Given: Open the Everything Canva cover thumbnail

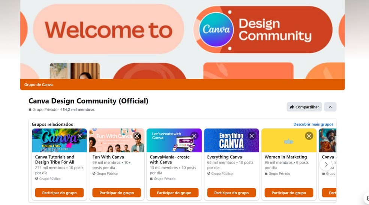Looking at the screenshot, I should pyautogui.click(x=232, y=140).
